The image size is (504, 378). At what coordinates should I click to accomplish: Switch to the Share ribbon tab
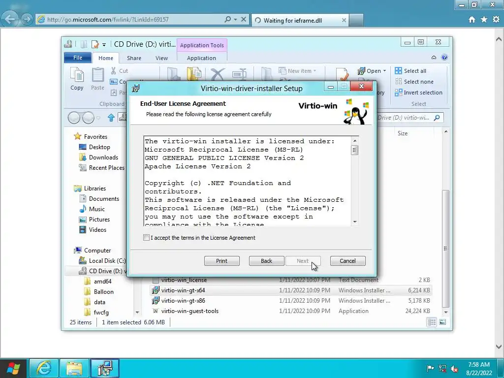point(134,58)
